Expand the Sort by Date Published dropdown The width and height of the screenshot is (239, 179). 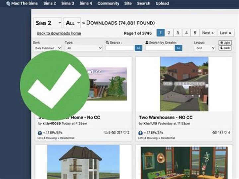point(47,48)
